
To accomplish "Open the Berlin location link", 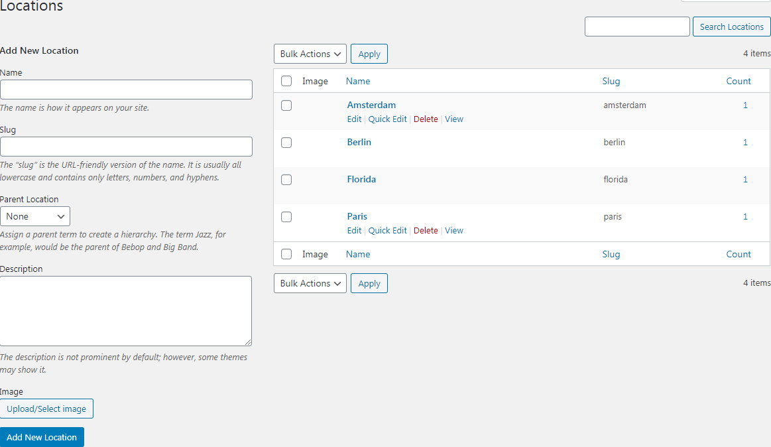I will point(359,142).
